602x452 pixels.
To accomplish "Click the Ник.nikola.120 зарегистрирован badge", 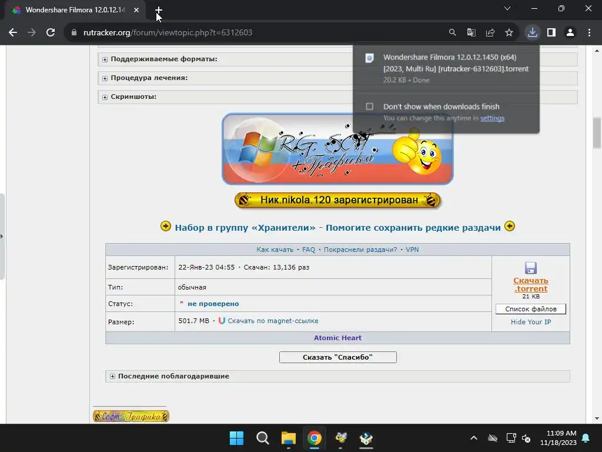I will click(x=337, y=200).
